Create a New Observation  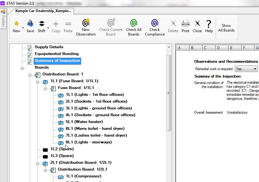coord(86,27)
